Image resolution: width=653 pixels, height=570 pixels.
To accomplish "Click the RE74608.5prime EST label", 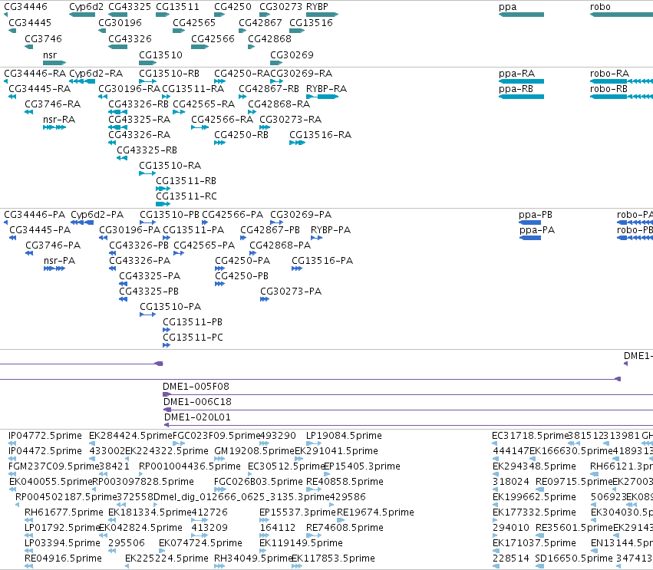I will [x=345, y=528].
